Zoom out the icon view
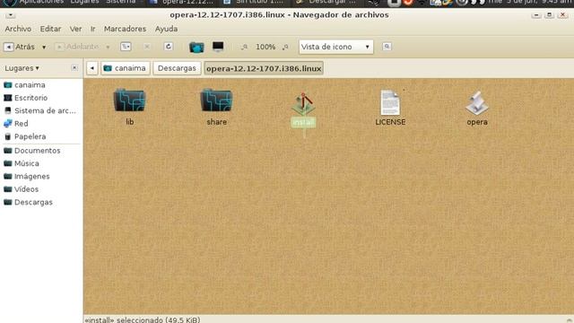Viewport: 574px width, 323px height. (x=244, y=47)
